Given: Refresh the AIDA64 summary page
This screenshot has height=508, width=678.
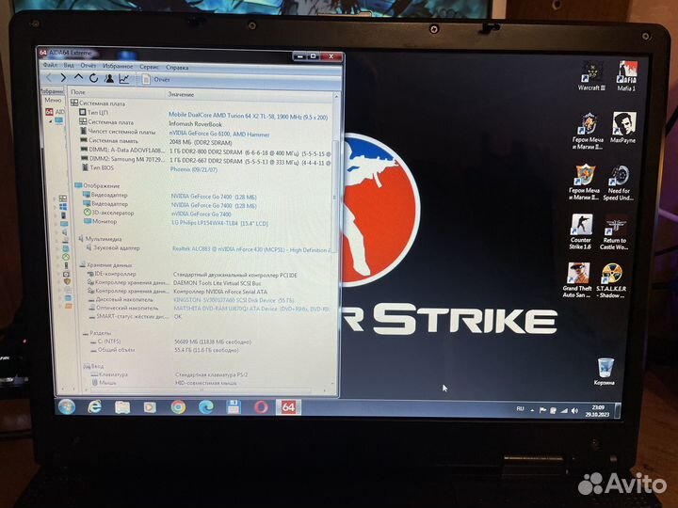Looking at the screenshot, I should pyautogui.click(x=93, y=78).
